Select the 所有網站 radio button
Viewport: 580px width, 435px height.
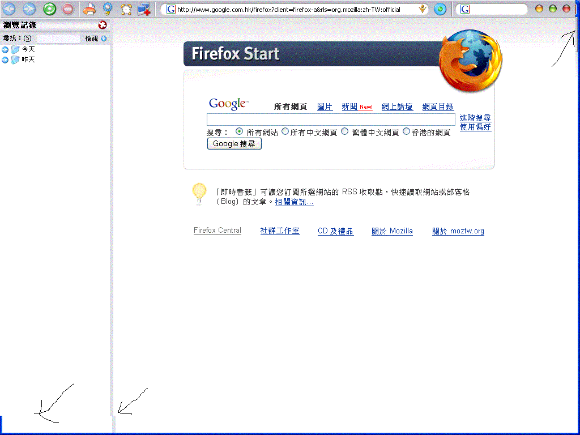pyautogui.click(x=240, y=131)
